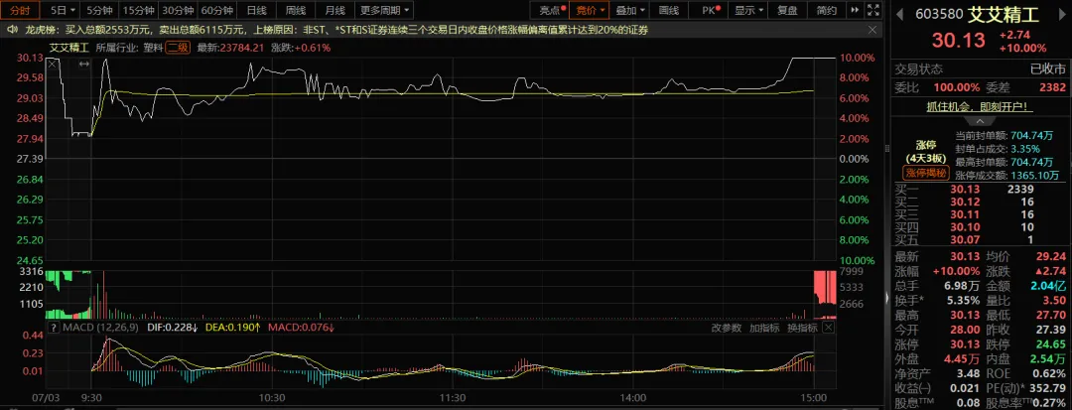Click the 复盘 replay button
The image size is (1072, 410).
click(x=787, y=10)
